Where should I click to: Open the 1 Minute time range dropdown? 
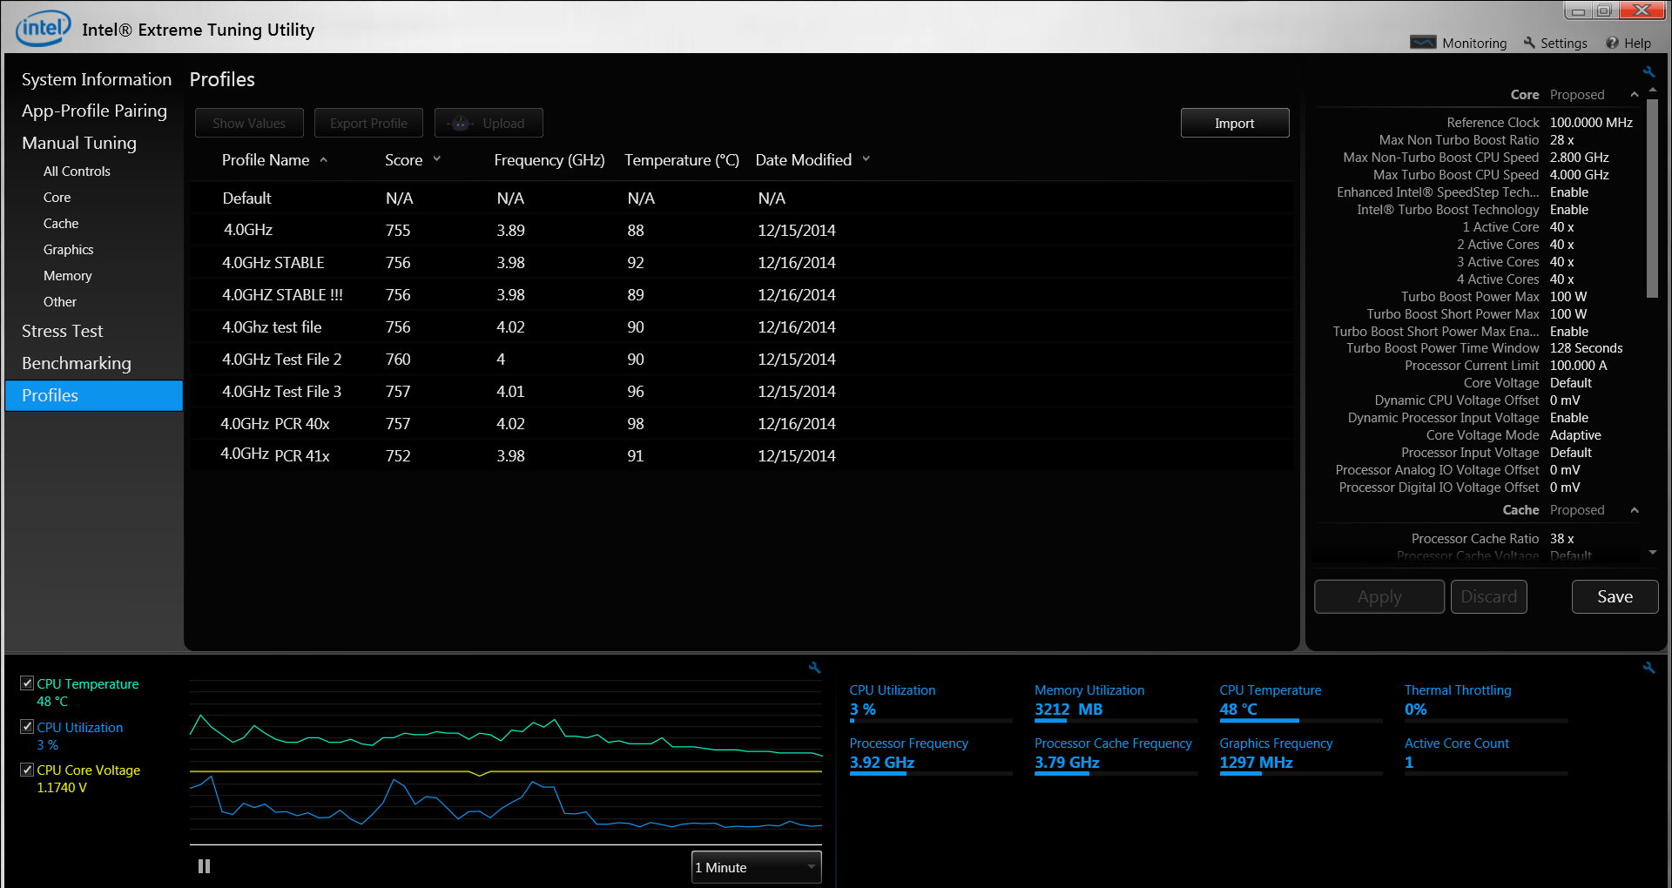point(756,867)
